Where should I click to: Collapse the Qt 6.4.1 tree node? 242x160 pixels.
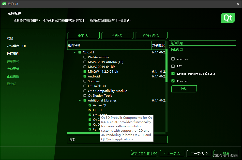pyautogui.click(x=75, y=52)
